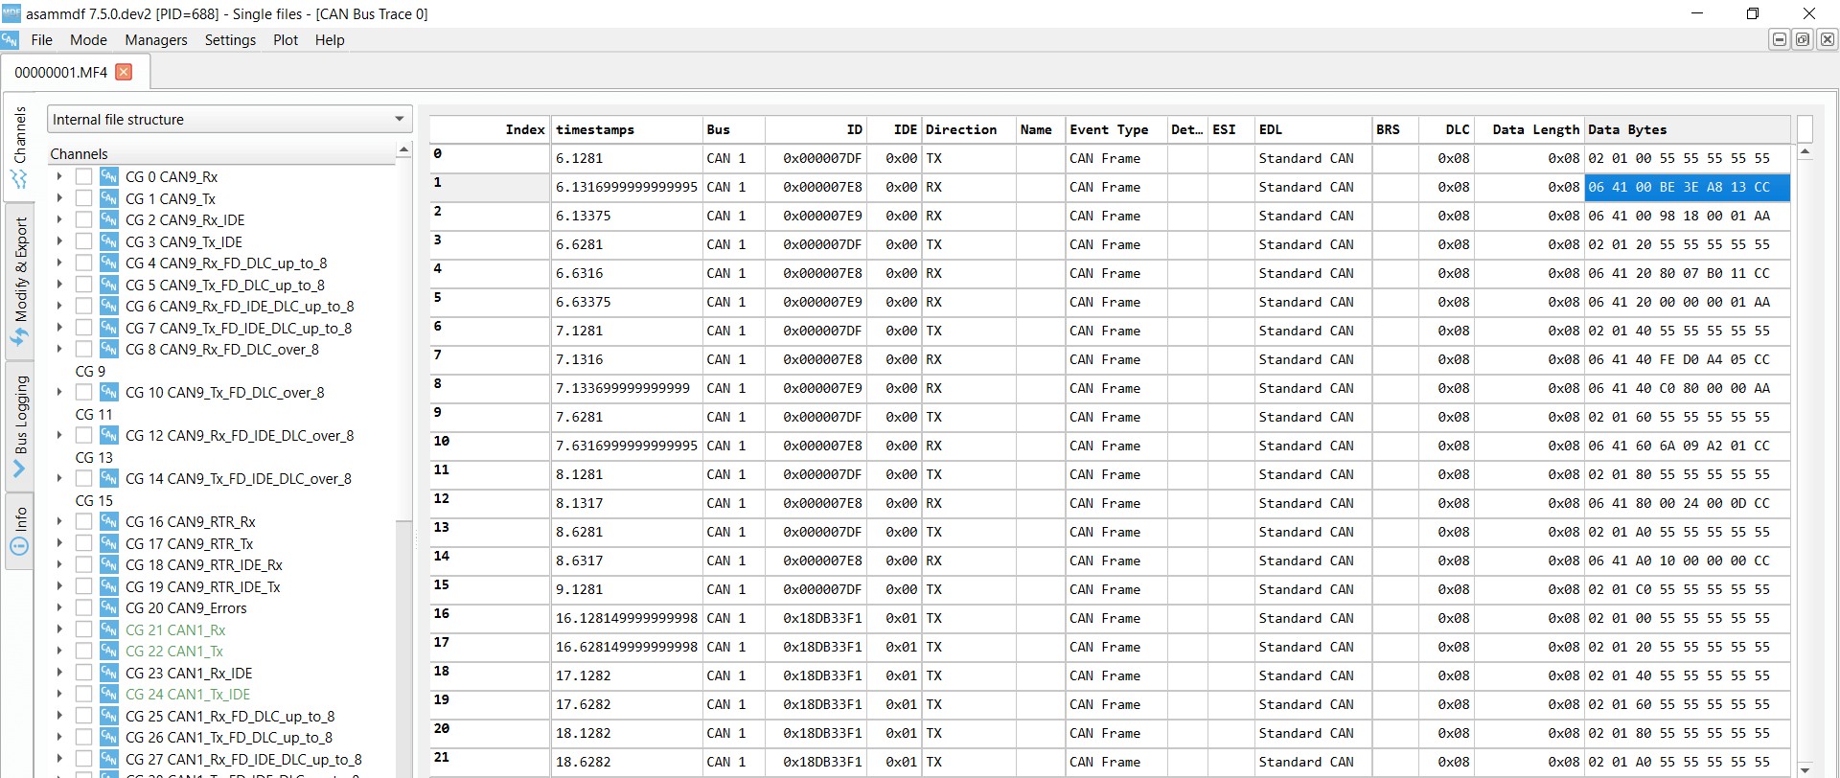Click the CAN icon beside CG 21 CAN1_Rx
The width and height of the screenshot is (1840, 778).
pyautogui.click(x=109, y=629)
